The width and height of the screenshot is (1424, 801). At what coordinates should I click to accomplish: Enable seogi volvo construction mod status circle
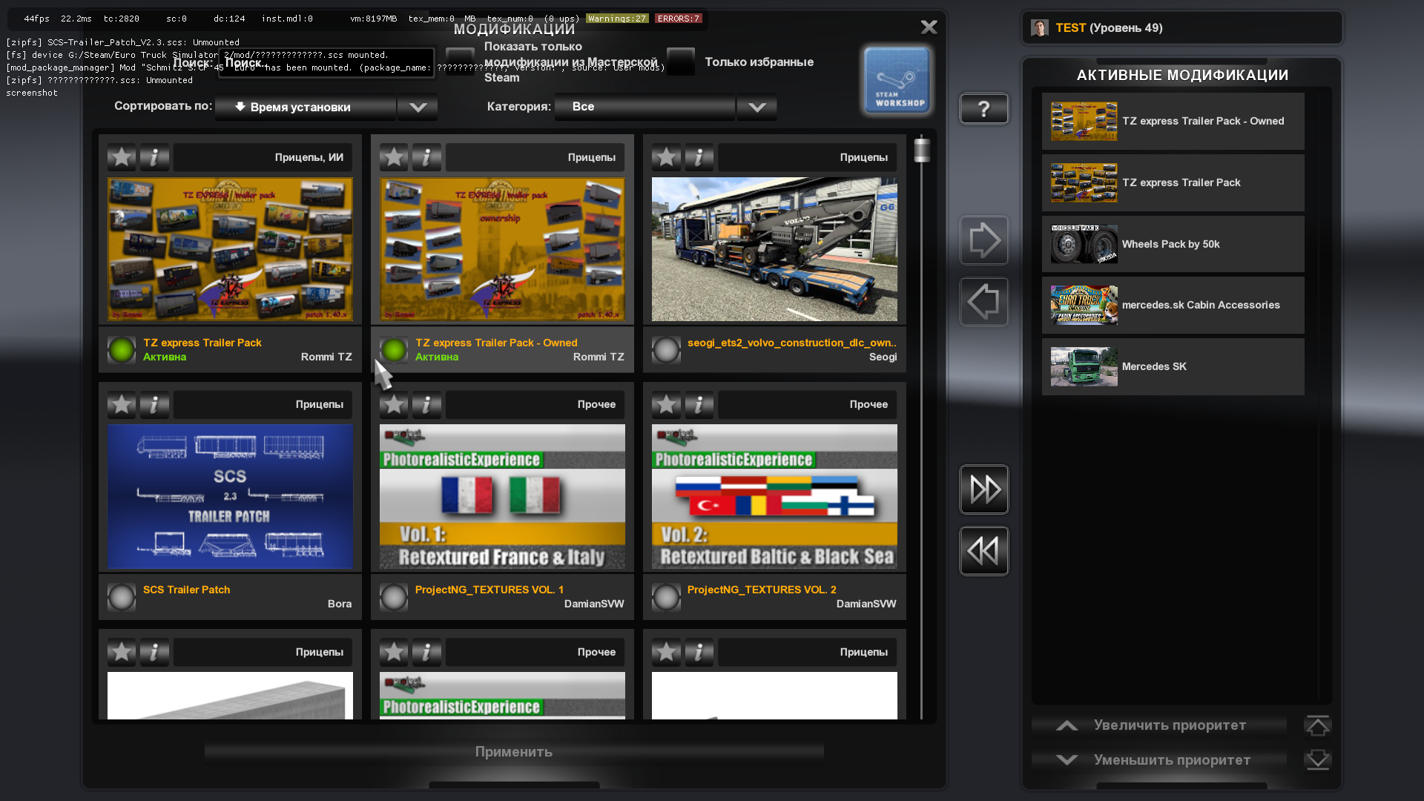(x=666, y=349)
